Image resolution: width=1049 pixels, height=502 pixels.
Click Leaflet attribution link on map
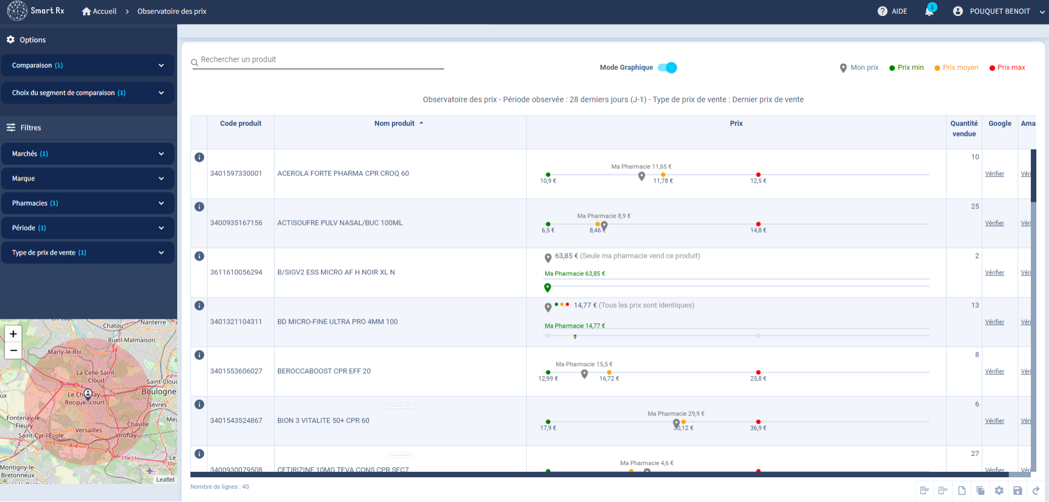point(165,479)
